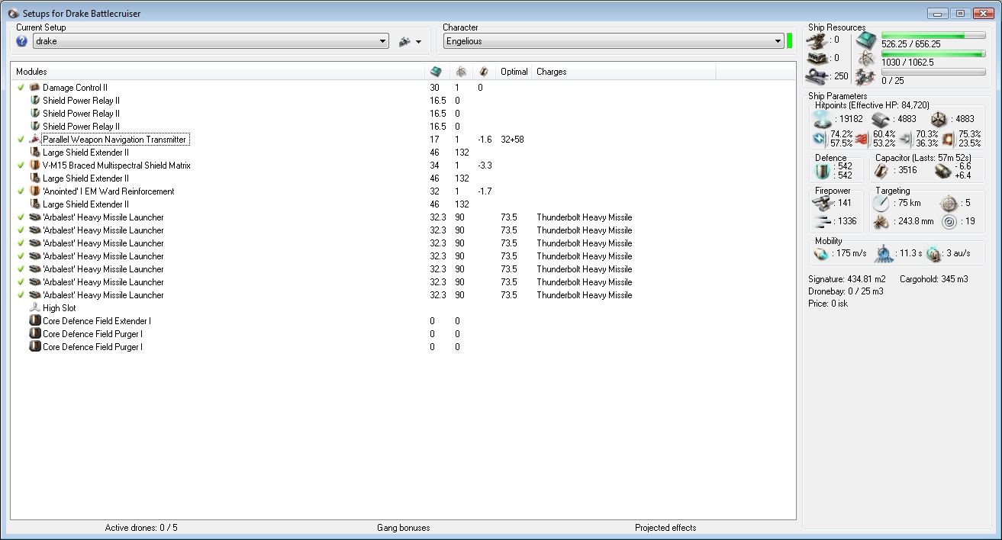This screenshot has height=540, width=1002.
Task: Open the blue help question-mark icon
Action: [x=21, y=41]
